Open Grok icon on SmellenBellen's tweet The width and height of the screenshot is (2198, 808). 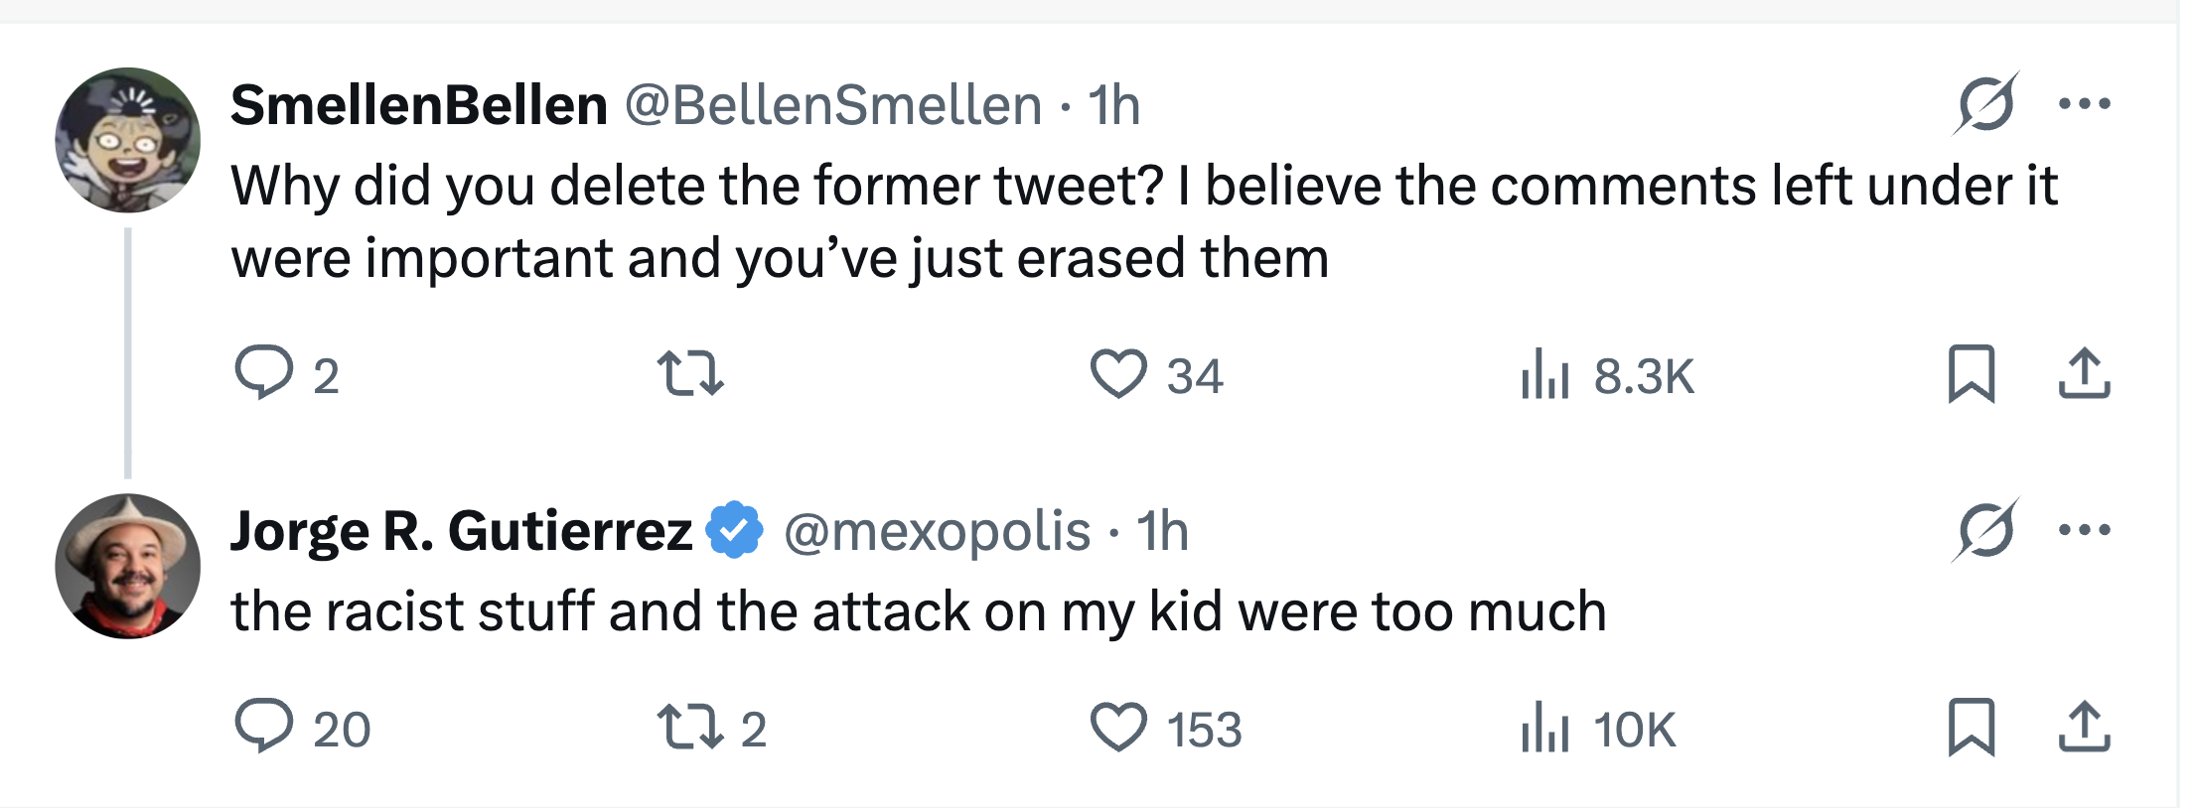click(x=1985, y=103)
